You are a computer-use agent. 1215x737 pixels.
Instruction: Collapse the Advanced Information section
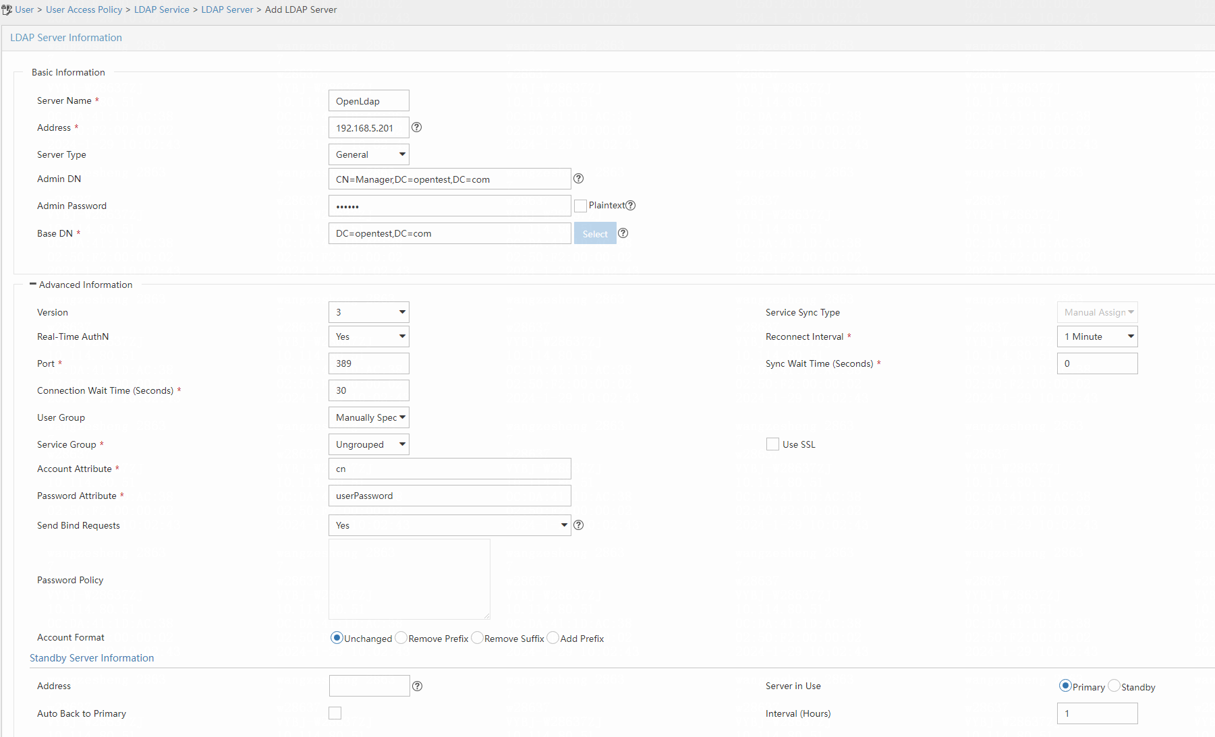click(x=33, y=285)
